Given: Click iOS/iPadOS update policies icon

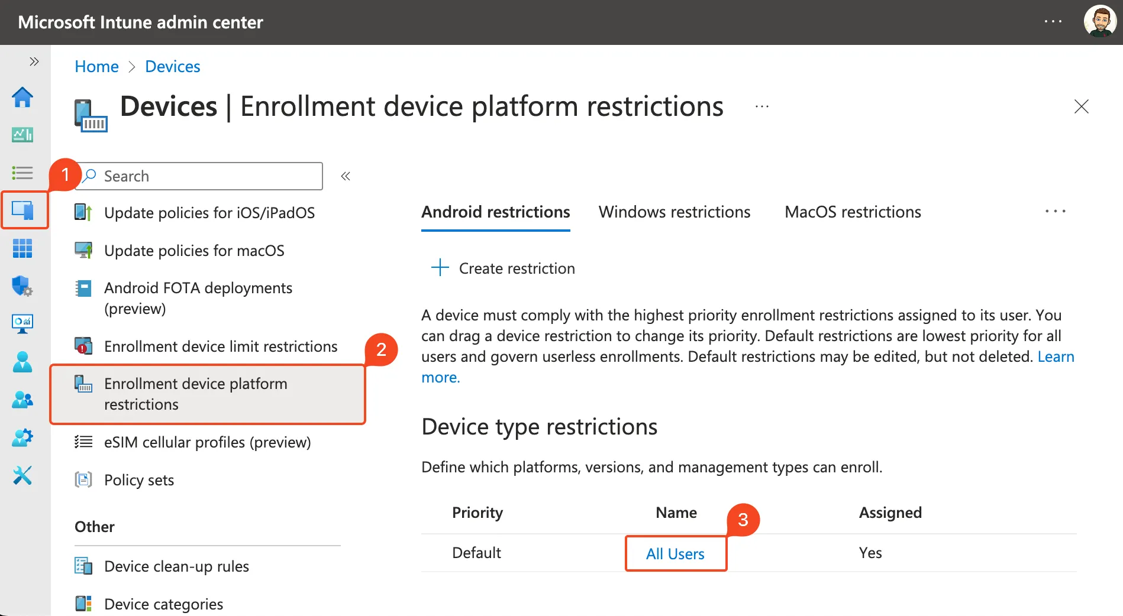Looking at the screenshot, I should coord(83,212).
